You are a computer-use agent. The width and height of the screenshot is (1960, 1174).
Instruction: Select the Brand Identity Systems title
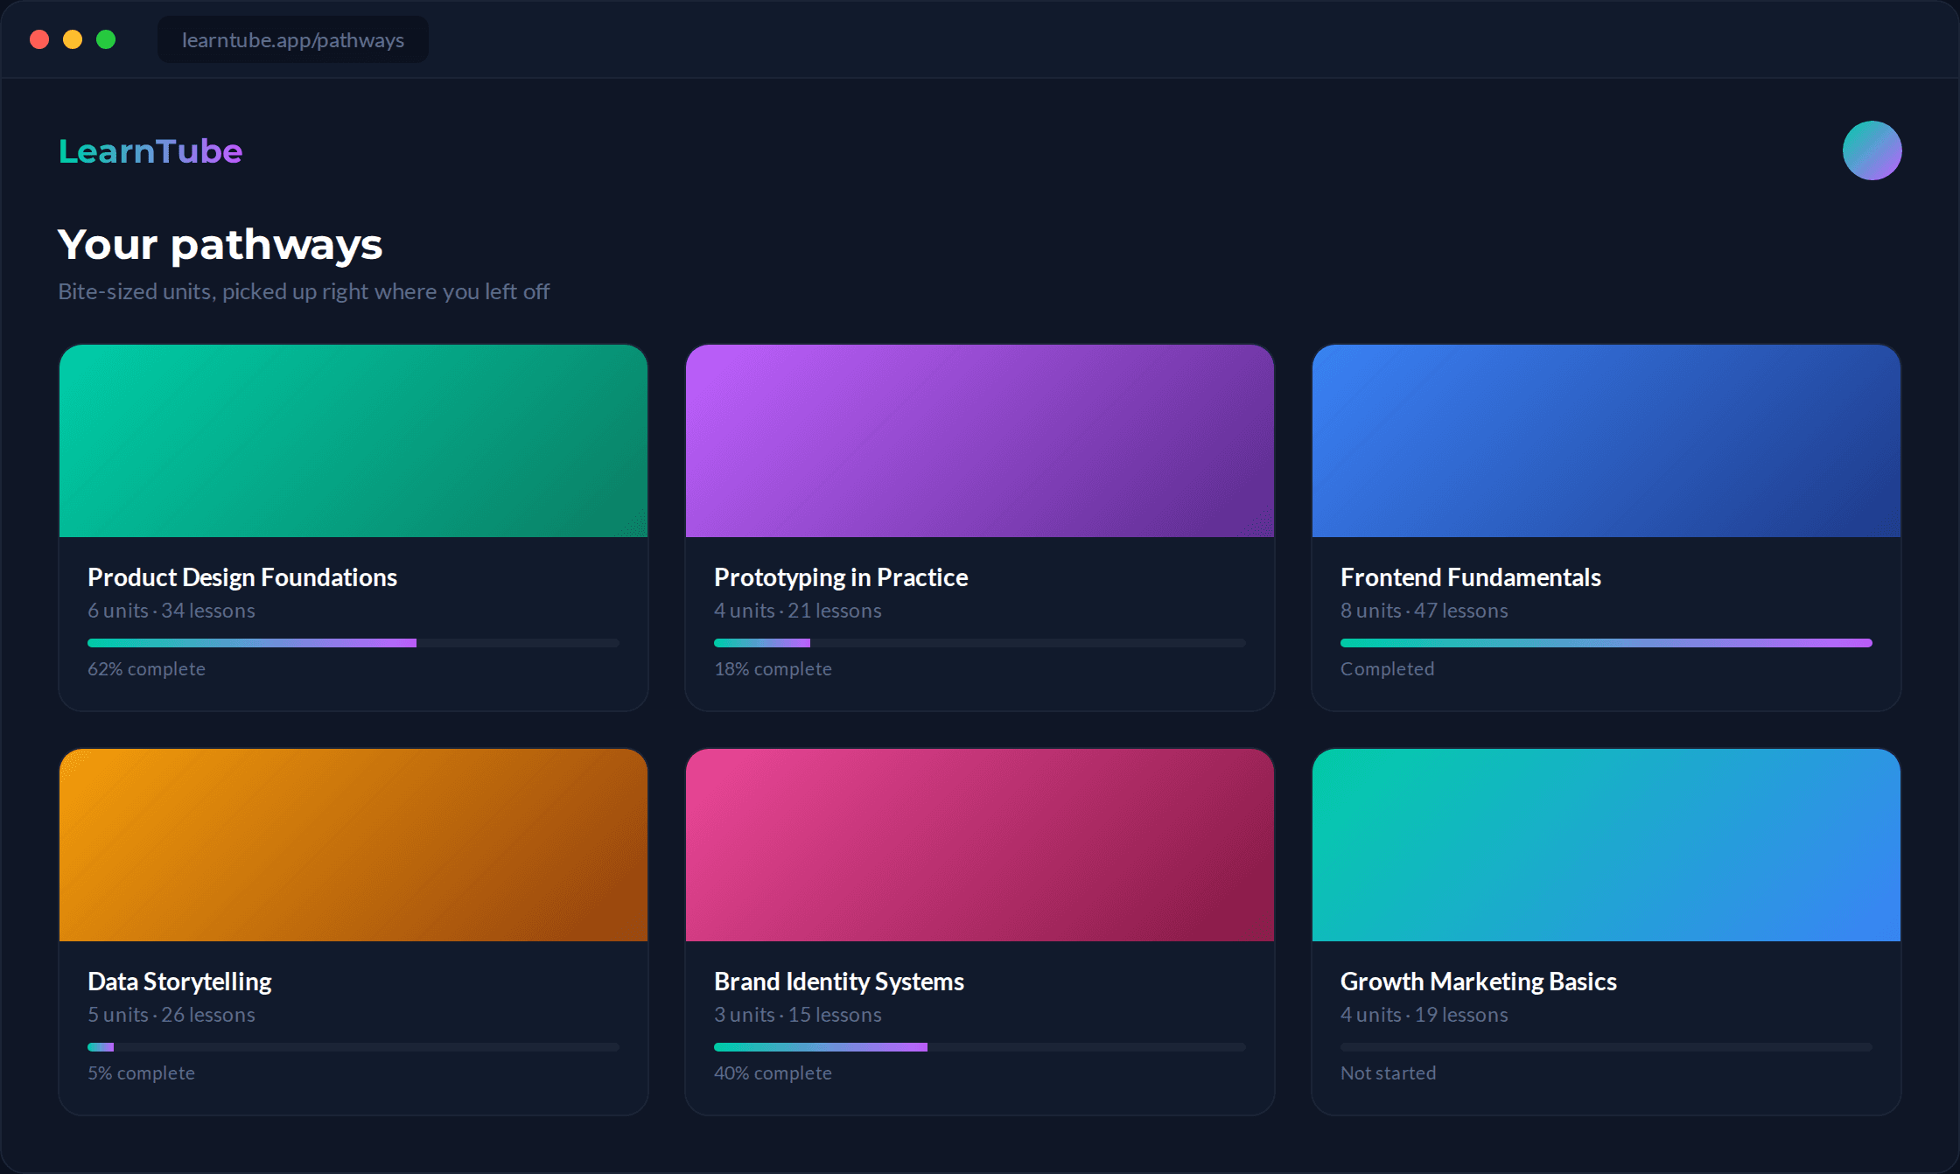tap(839, 982)
